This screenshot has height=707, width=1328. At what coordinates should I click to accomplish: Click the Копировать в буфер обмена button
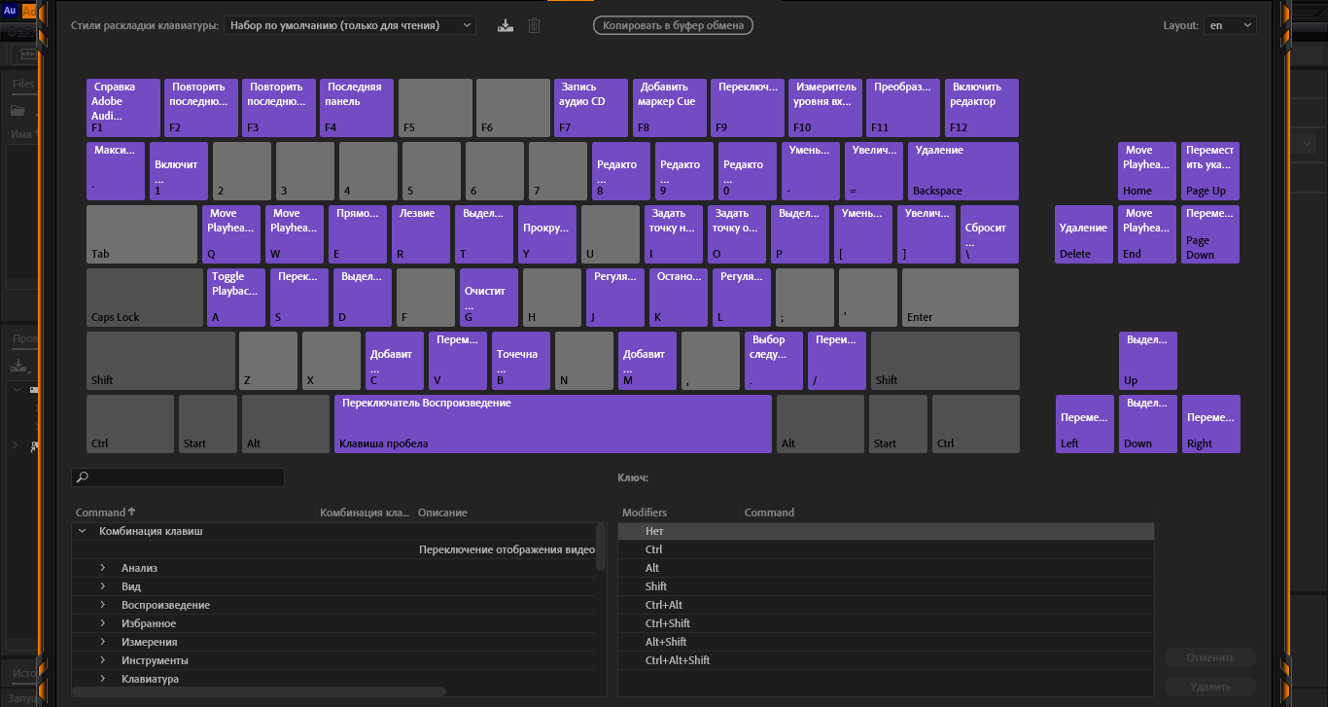[x=673, y=25]
